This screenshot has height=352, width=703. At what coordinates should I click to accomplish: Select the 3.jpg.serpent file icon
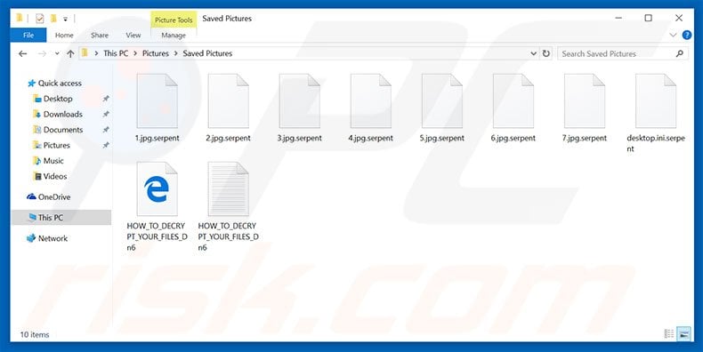pyautogui.click(x=300, y=101)
